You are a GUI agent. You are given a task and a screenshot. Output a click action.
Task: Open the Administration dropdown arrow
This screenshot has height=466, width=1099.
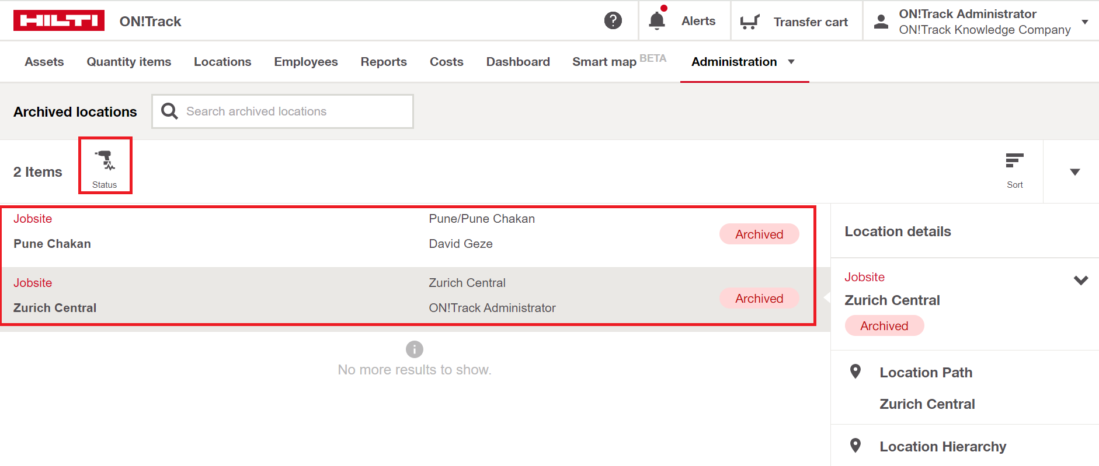tap(791, 62)
